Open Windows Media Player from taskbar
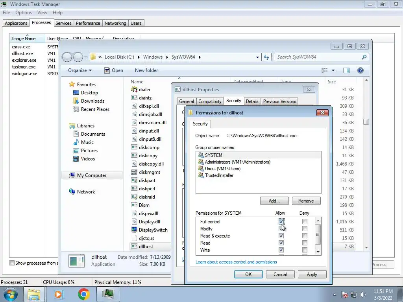The image size is (403, 302). pyautogui.click(x=58, y=294)
